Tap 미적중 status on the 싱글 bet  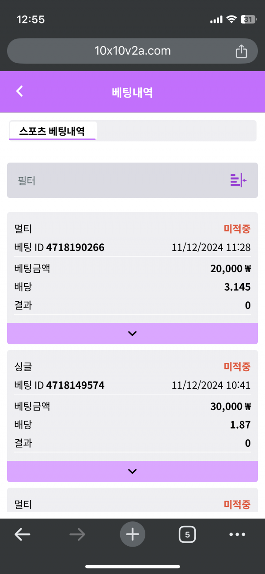(x=237, y=366)
